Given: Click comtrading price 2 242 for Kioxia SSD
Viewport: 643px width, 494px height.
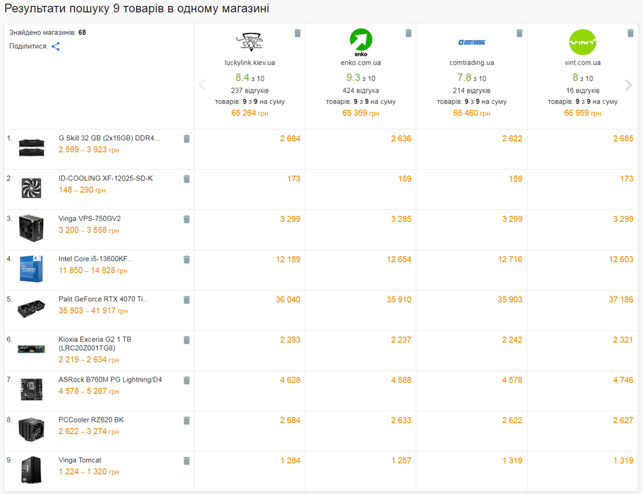Looking at the screenshot, I should (x=512, y=340).
